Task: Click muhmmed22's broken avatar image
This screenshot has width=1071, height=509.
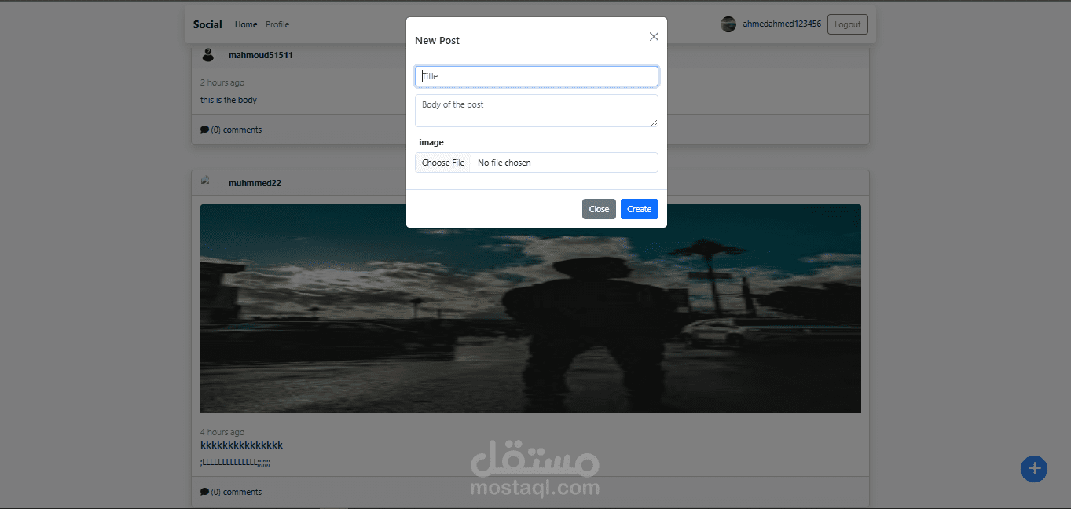Action: 207,181
